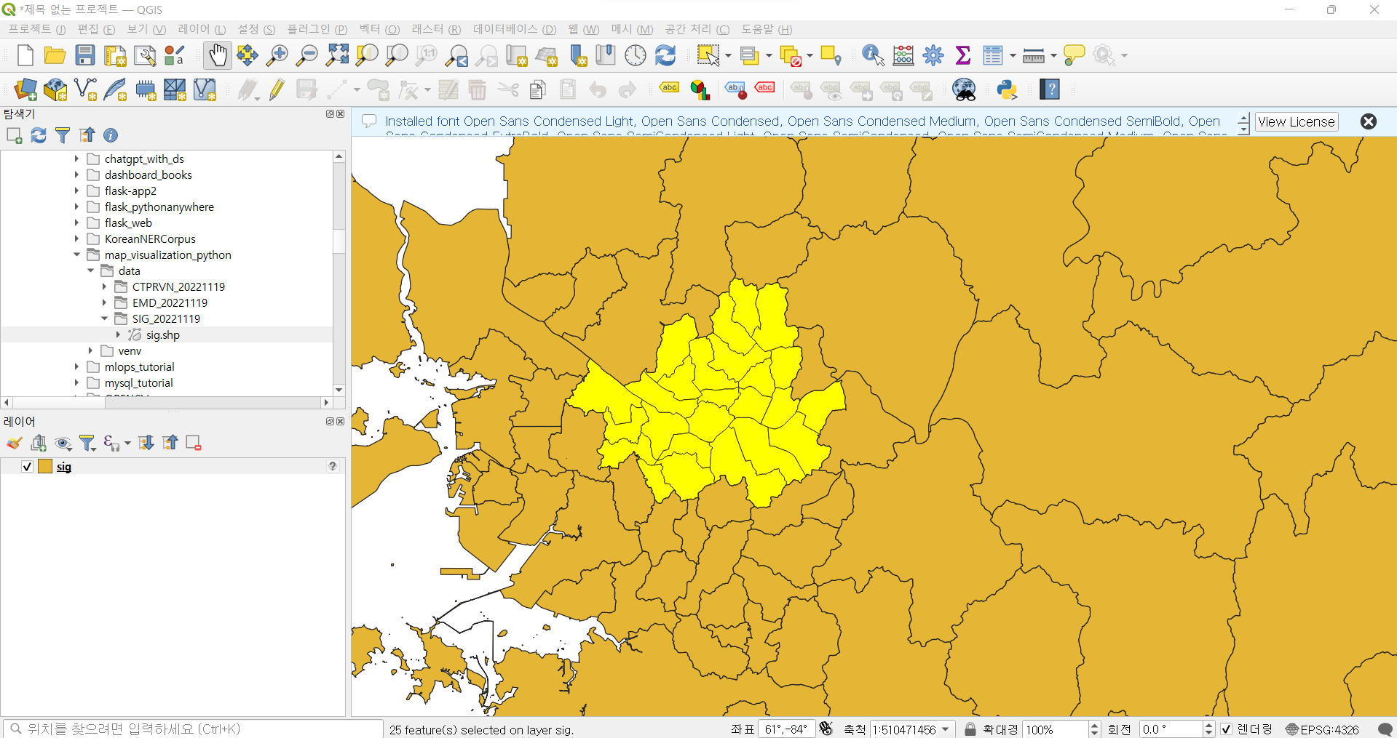Click the sig layer color swatch
Image resolution: width=1397 pixels, height=738 pixels.
(x=45, y=467)
